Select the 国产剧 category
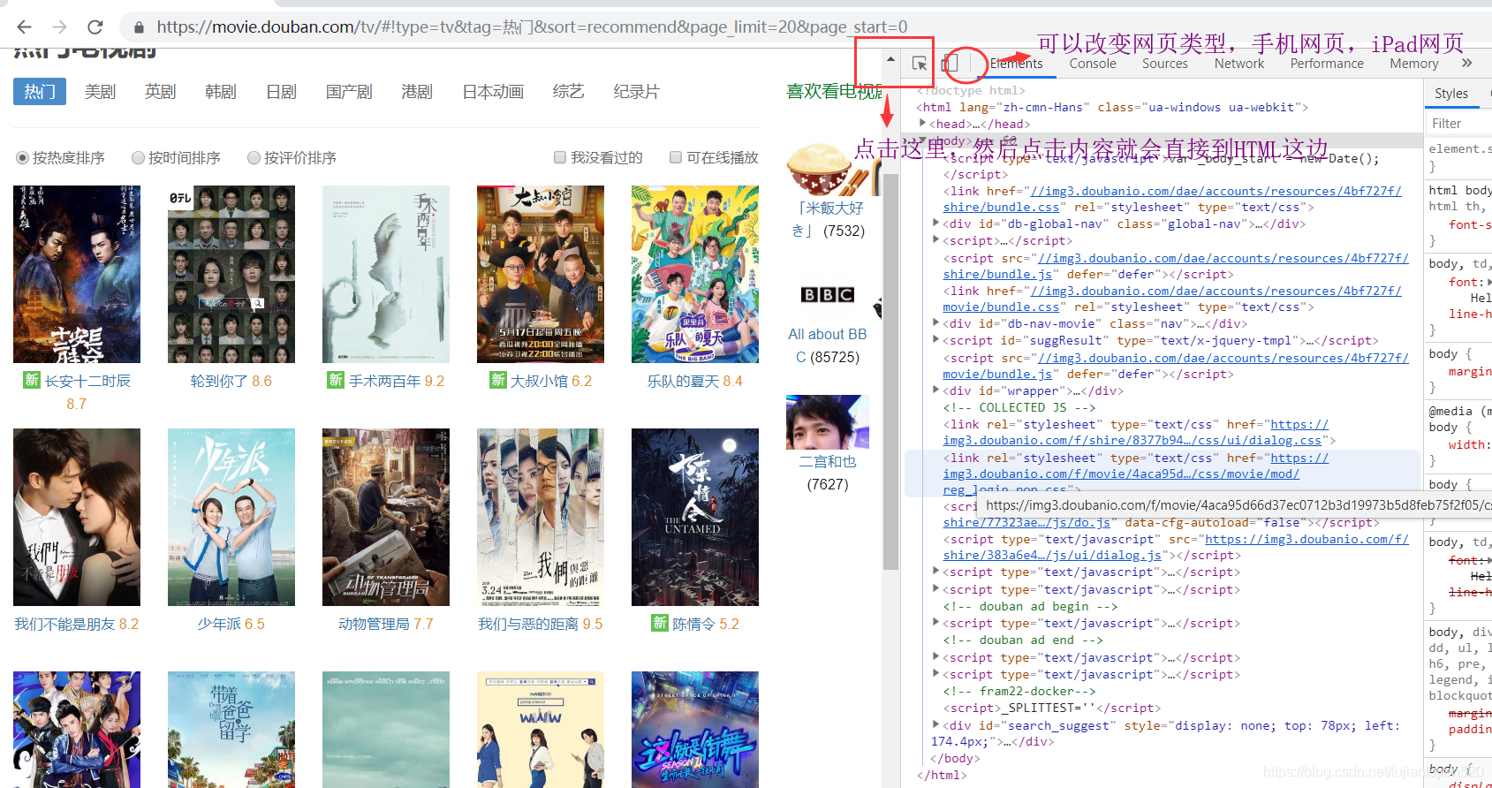This screenshot has height=788, width=1492. click(x=349, y=92)
